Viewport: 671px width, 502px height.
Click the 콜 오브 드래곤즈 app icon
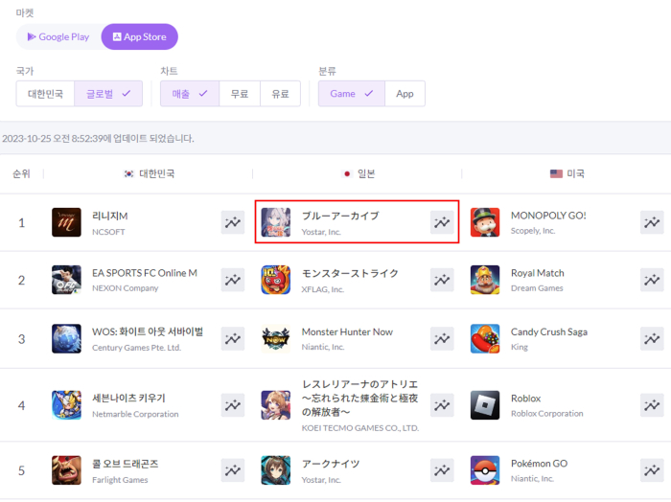coord(66,470)
